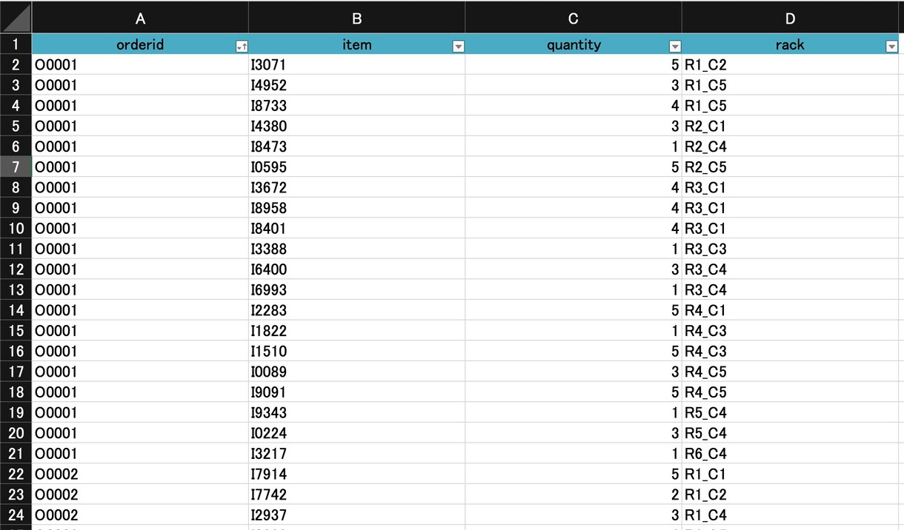Select cell containing item I3672
Image resolution: width=904 pixels, height=530 pixels.
pyautogui.click(x=356, y=187)
